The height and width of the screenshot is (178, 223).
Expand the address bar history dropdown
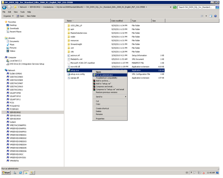tap(171, 7)
